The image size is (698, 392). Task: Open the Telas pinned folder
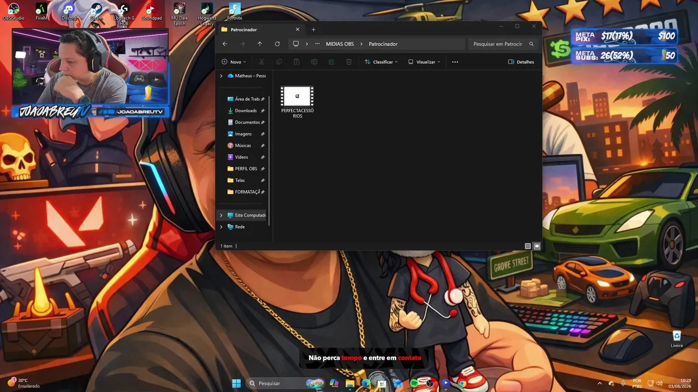pos(246,180)
